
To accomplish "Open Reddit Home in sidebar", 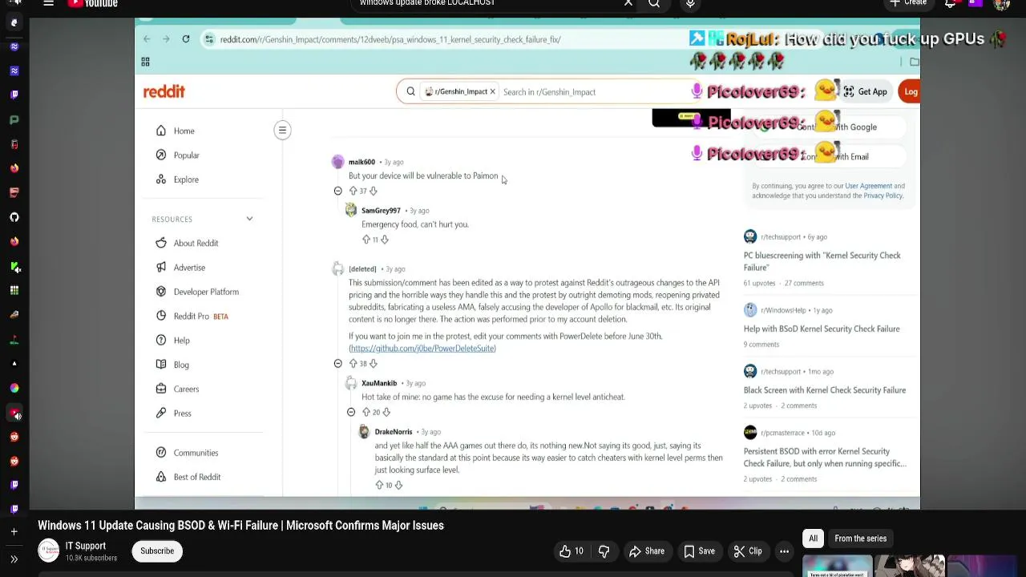I will [x=184, y=131].
